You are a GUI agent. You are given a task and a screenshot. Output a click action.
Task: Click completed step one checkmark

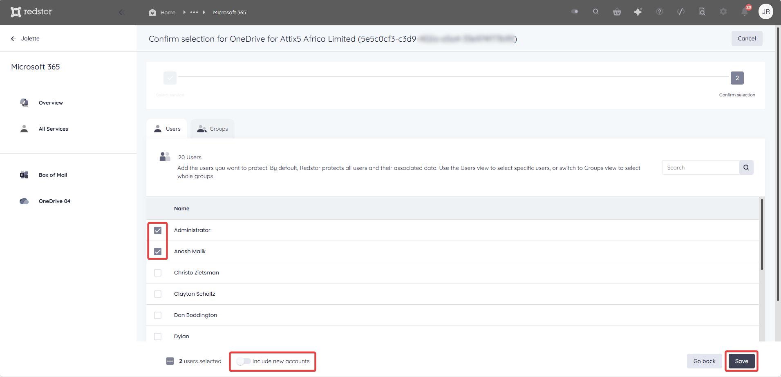click(x=170, y=78)
